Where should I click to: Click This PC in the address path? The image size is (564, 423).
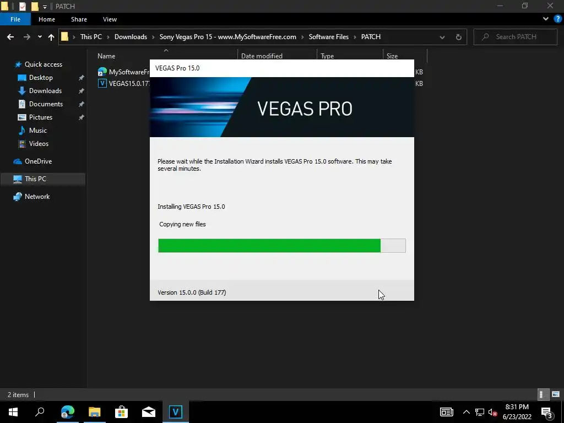click(91, 37)
